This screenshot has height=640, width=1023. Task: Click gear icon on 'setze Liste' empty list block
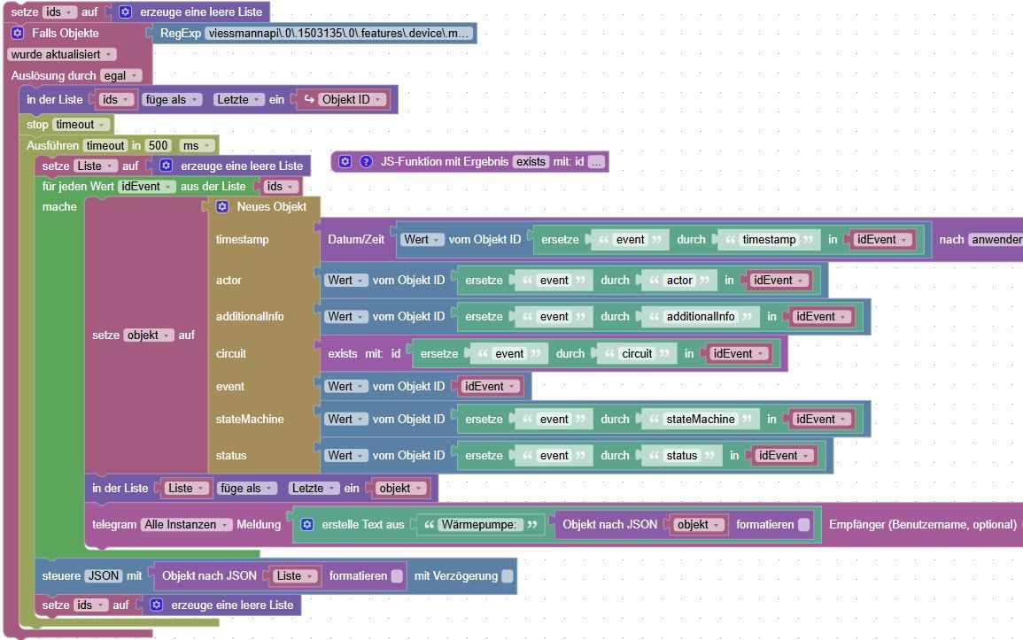click(x=167, y=166)
